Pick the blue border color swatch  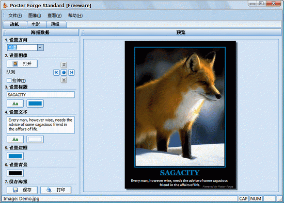tap(15, 156)
